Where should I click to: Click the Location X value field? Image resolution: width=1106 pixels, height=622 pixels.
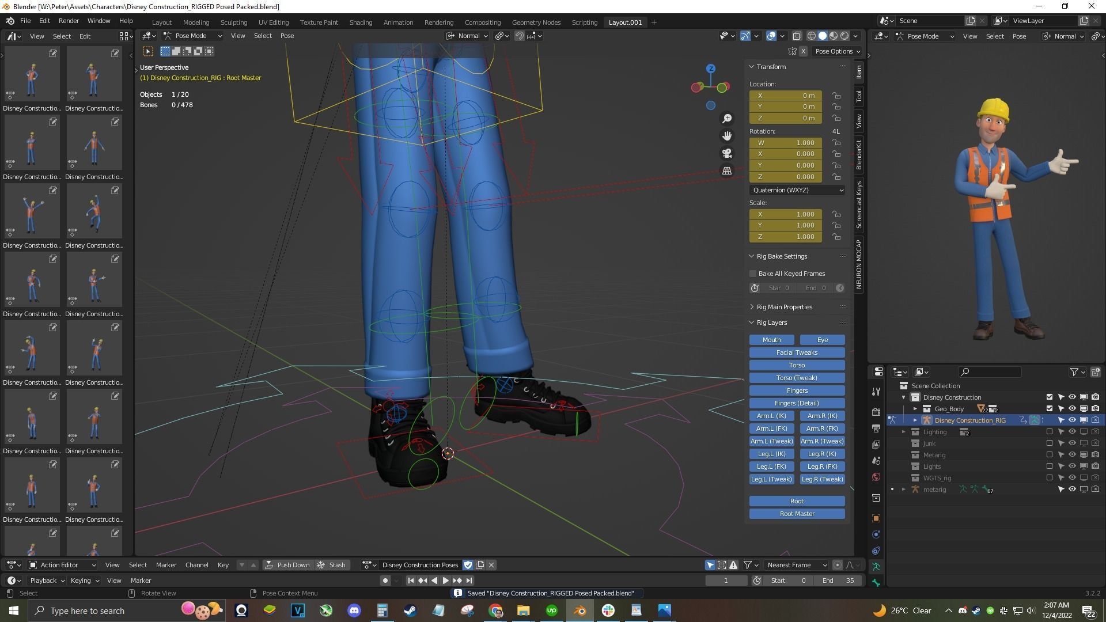pyautogui.click(x=785, y=96)
